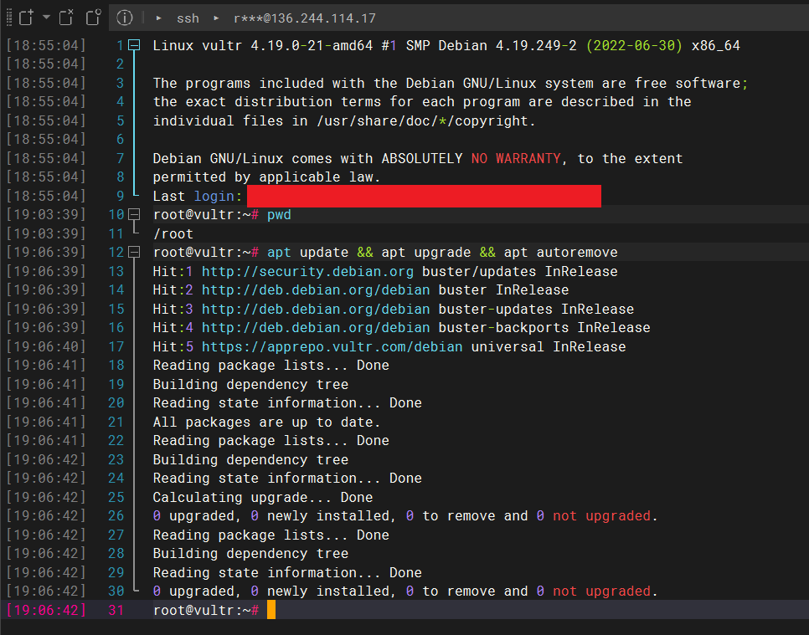The image size is (809, 635).
Task: Click the new tab icon with plus
Action: (26, 18)
